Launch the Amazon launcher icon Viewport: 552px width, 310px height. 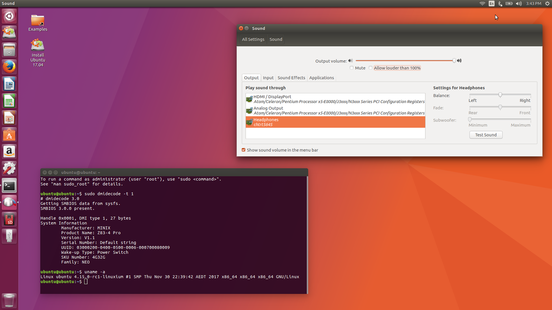(9, 152)
